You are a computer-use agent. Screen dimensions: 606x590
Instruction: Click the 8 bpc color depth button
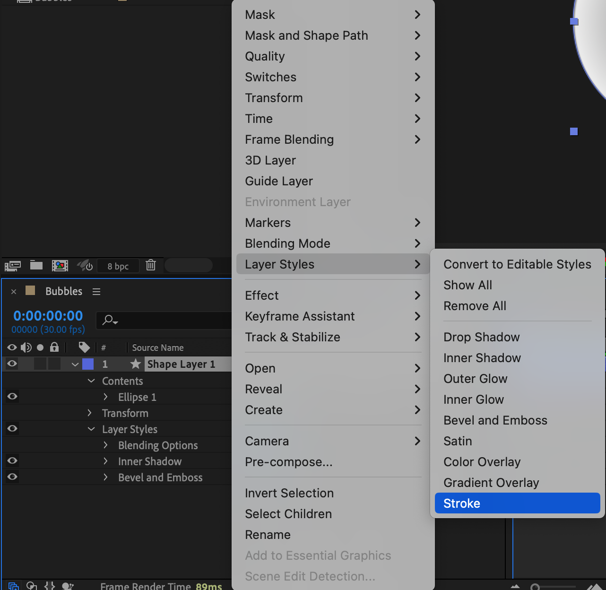coord(118,266)
